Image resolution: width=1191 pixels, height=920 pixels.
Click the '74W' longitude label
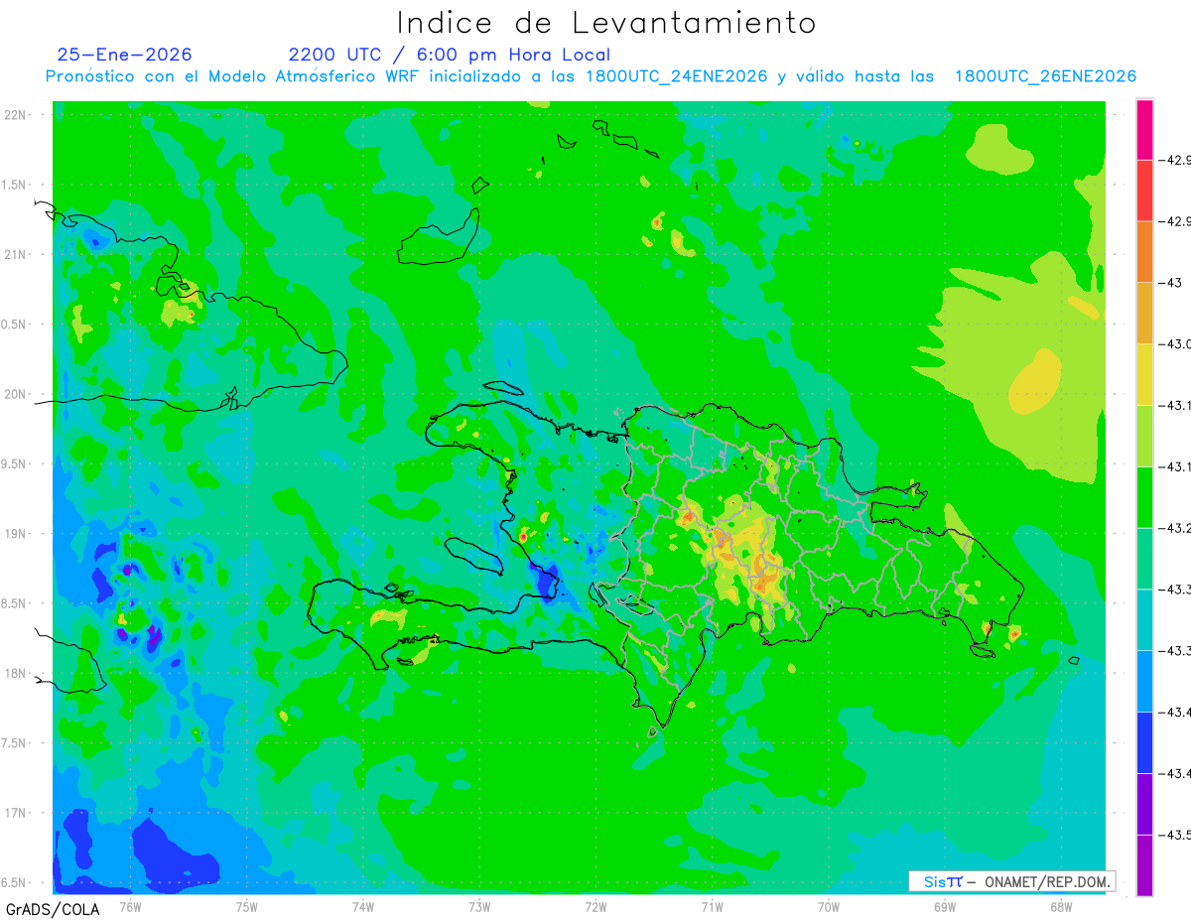(362, 906)
